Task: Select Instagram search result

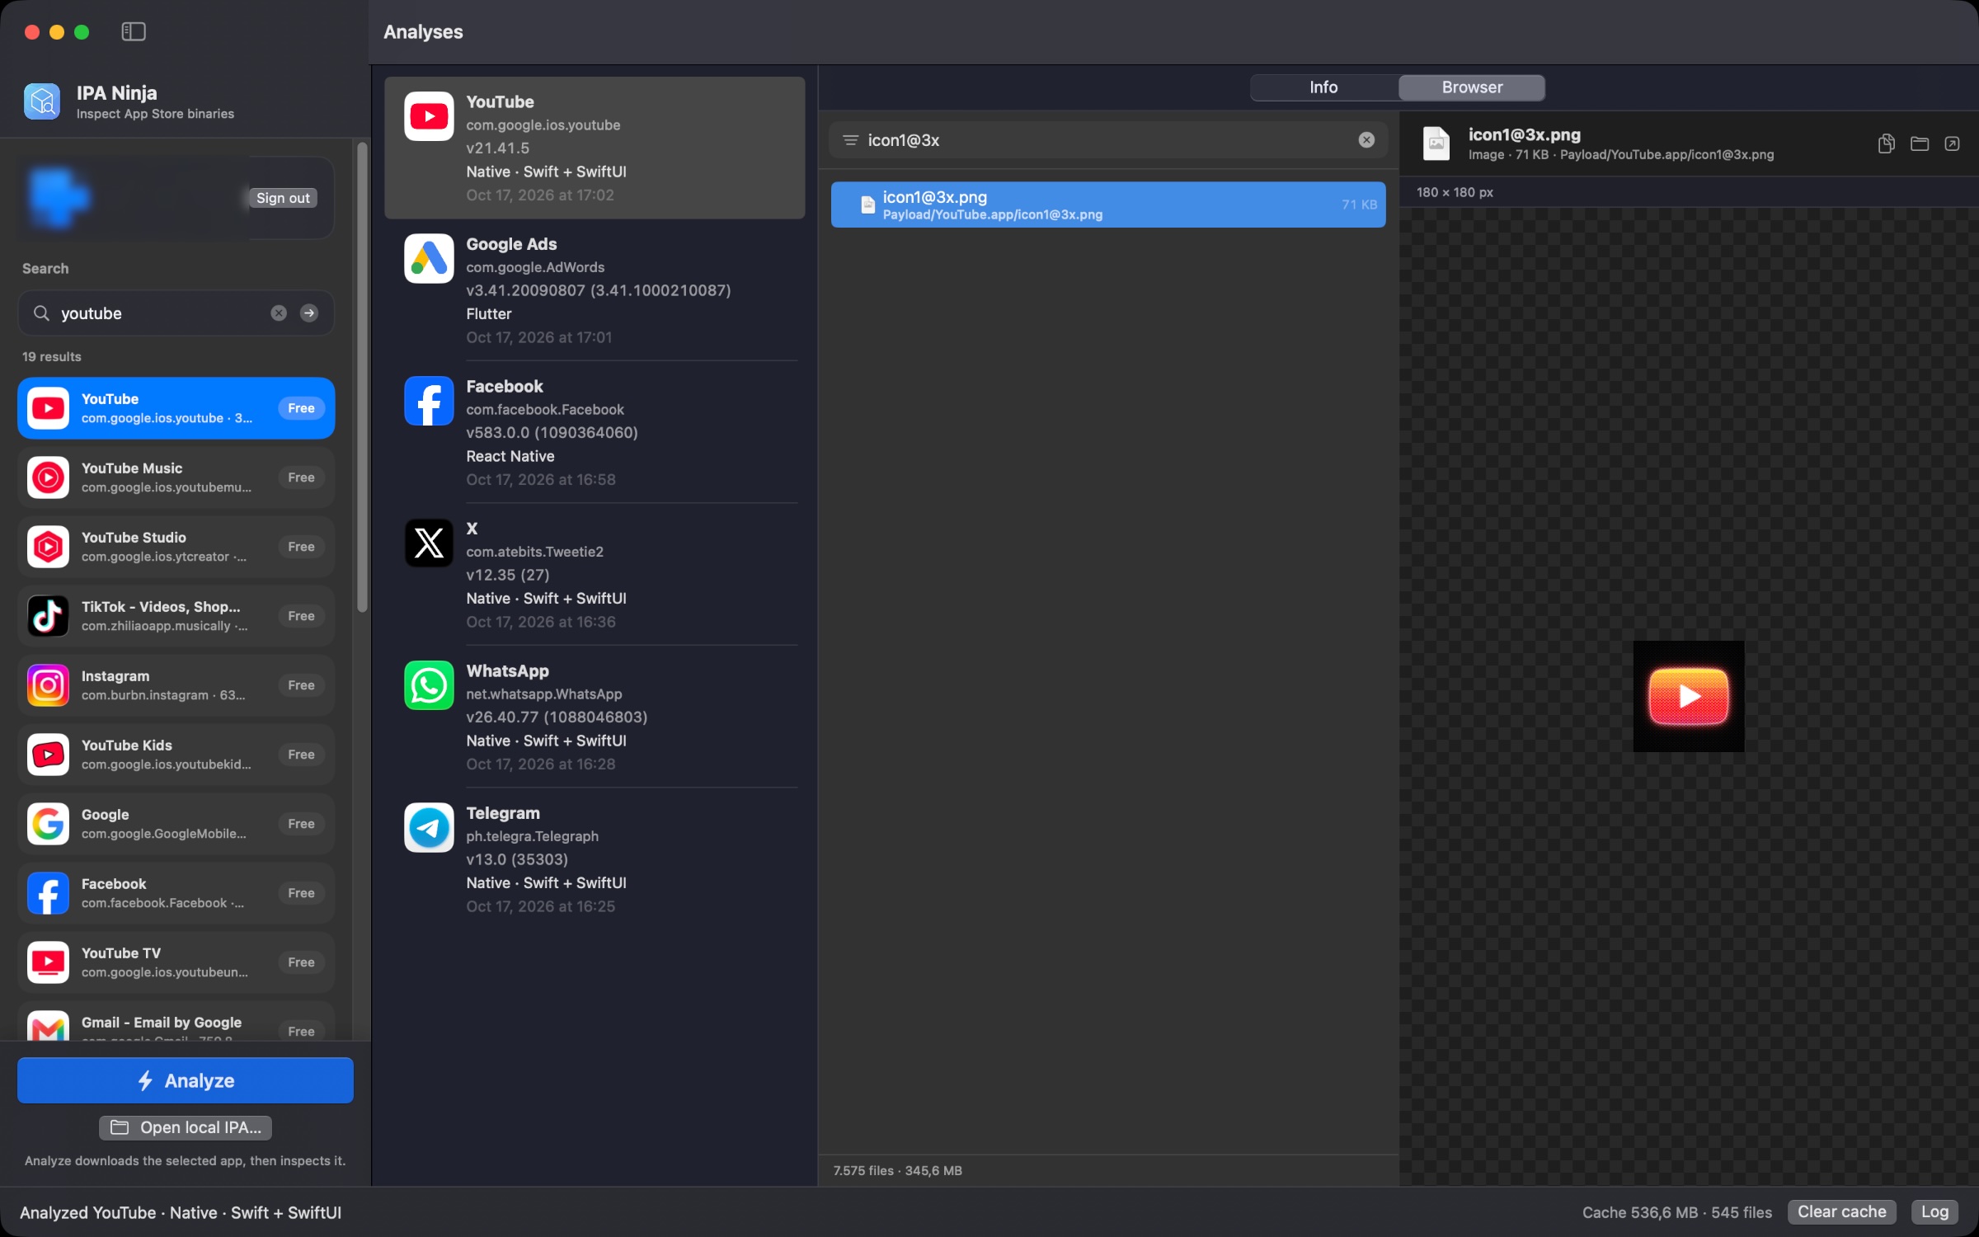Action: pos(176,685)
